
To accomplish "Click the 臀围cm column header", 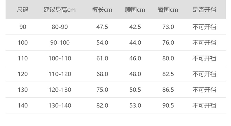I will coord(168,10).
